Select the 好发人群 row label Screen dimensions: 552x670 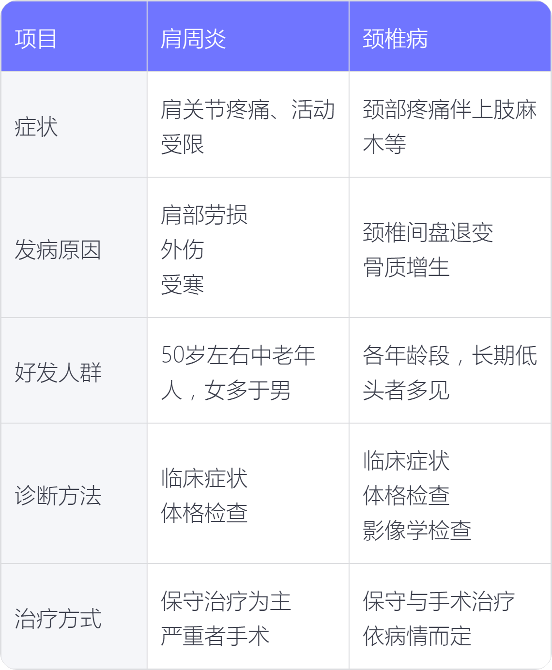(x=58, y=373)
